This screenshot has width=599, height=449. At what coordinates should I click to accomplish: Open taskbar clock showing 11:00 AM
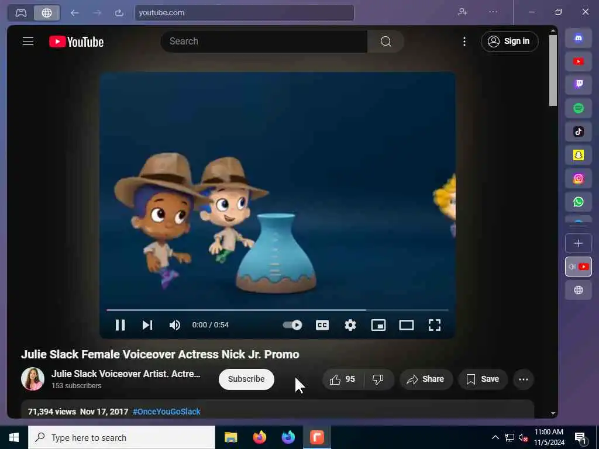click(x=549, y=437)
